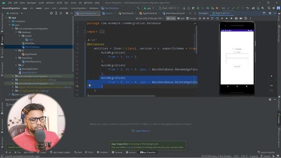
Task: Open the Pixel 2 API 31 device dropdown
Action: point(169,8)
